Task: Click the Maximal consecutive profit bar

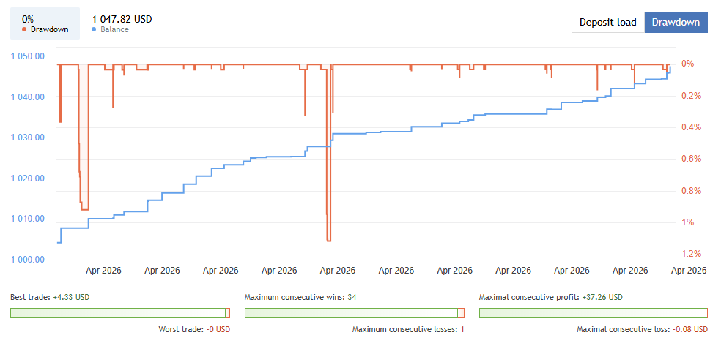Action: pos(593,313)
